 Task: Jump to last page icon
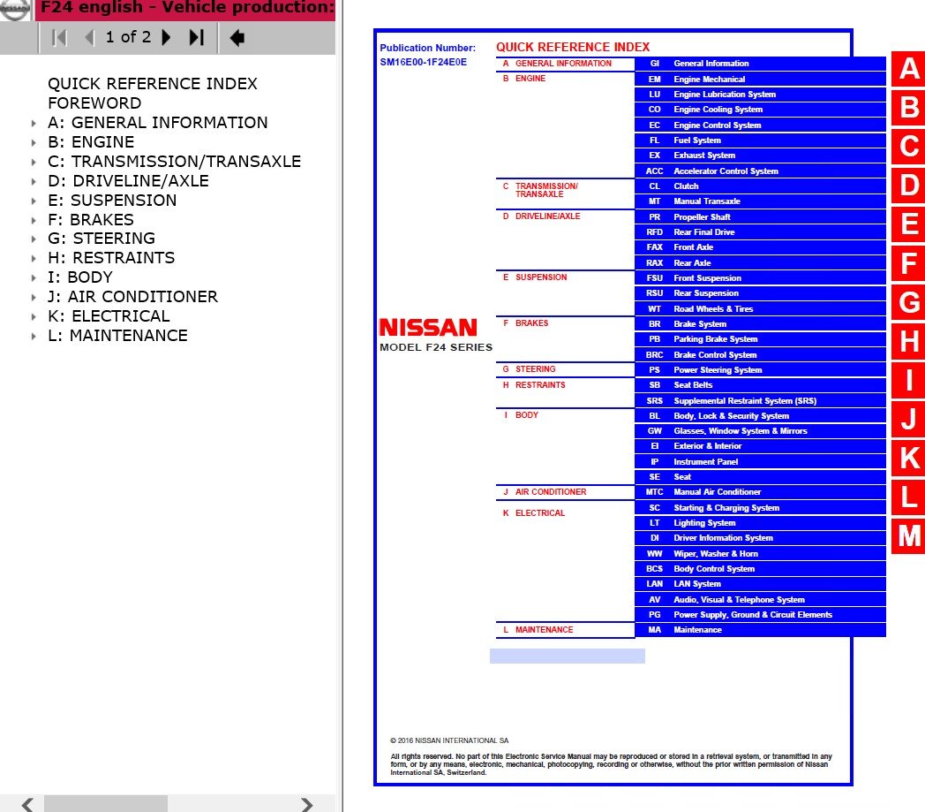point(197,38)
